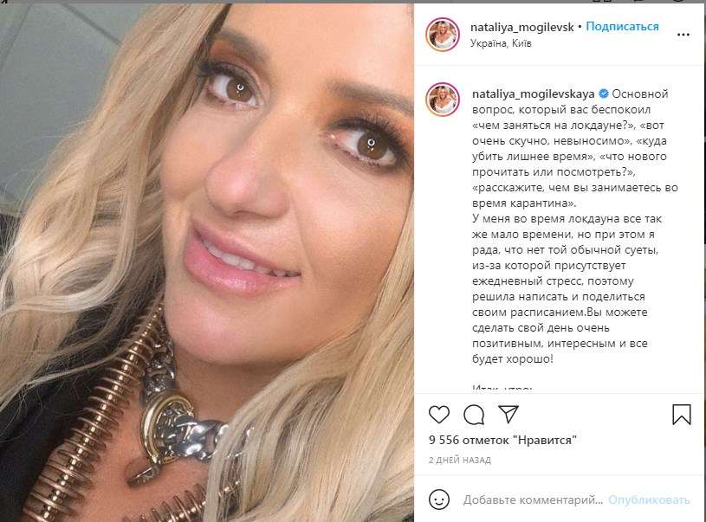Click Опубликовать to post the comment
This screenshot has height=522, width=706.
click(x=649, y=500)
